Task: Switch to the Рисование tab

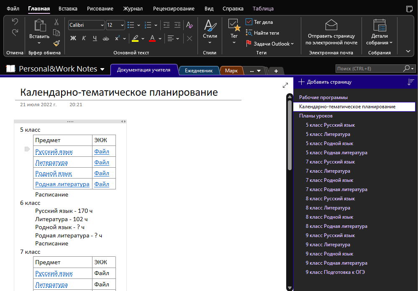Action: coord(100,8)
